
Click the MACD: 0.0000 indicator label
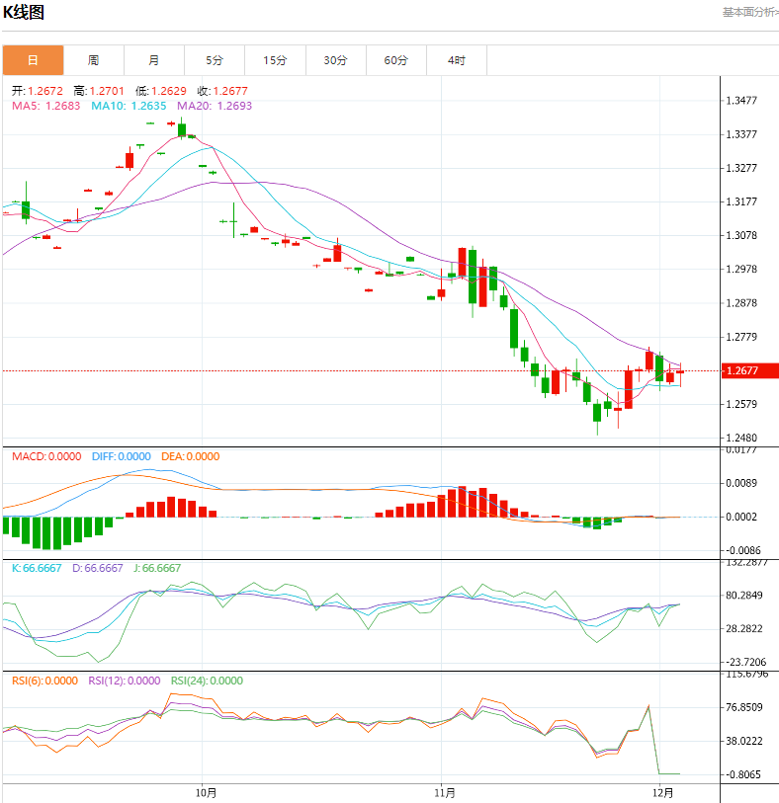click(x=46, y=456)
